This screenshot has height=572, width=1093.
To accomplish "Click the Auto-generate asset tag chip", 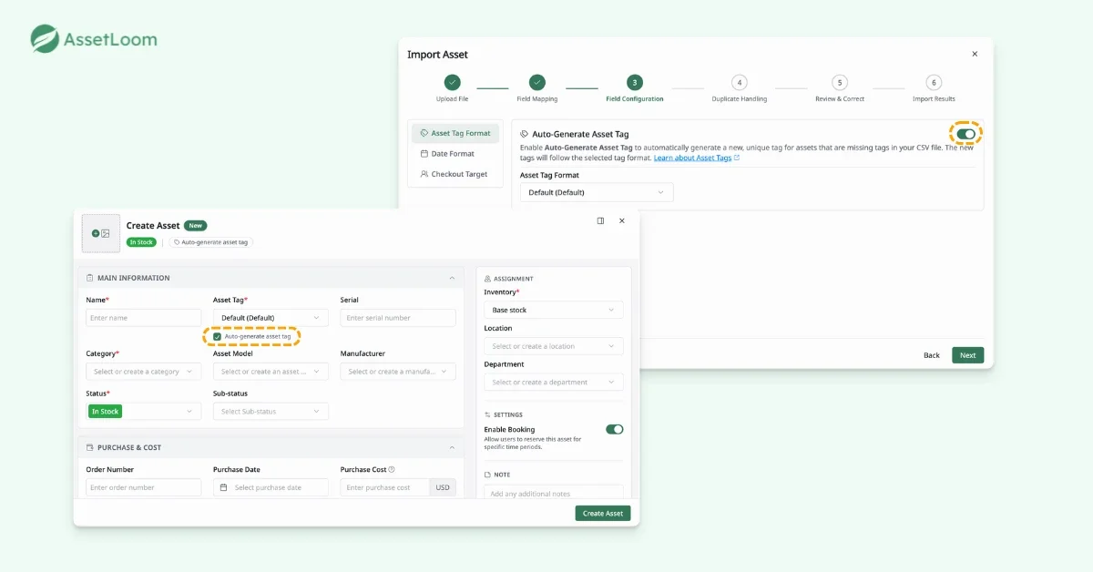I will point(211,242).
